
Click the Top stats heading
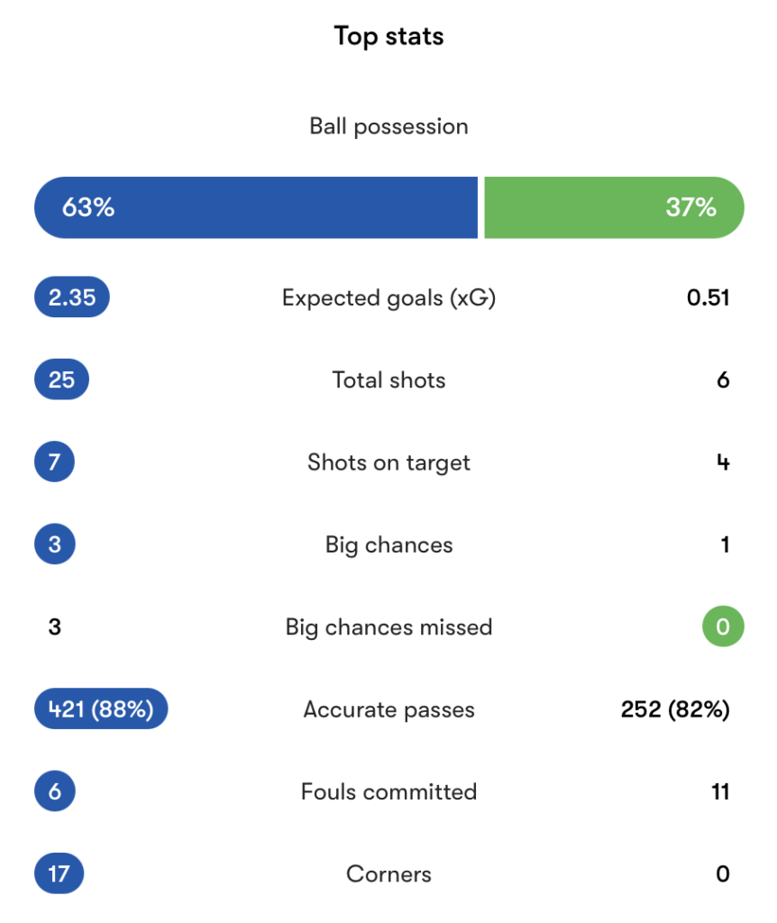pyautogui.click(x=388, y=36)
